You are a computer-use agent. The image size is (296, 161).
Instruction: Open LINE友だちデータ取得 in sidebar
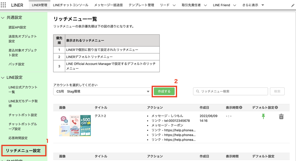pos(23,103)
